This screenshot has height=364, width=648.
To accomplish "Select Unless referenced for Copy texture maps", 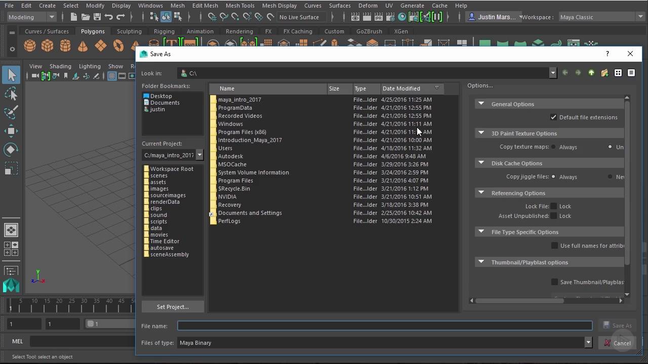I will click(610, 147).
